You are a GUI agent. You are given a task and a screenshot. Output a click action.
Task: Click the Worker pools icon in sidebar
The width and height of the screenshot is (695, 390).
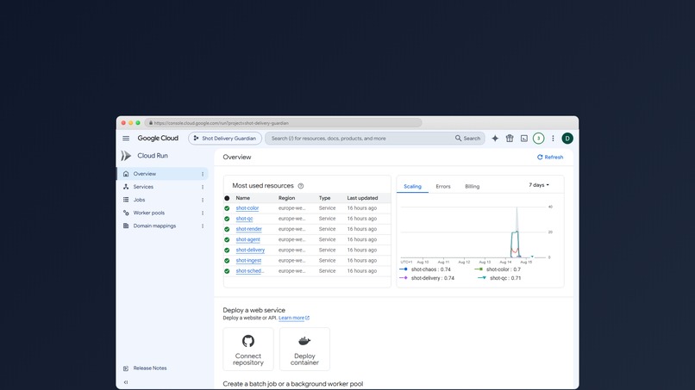click(x=126, y=213)
